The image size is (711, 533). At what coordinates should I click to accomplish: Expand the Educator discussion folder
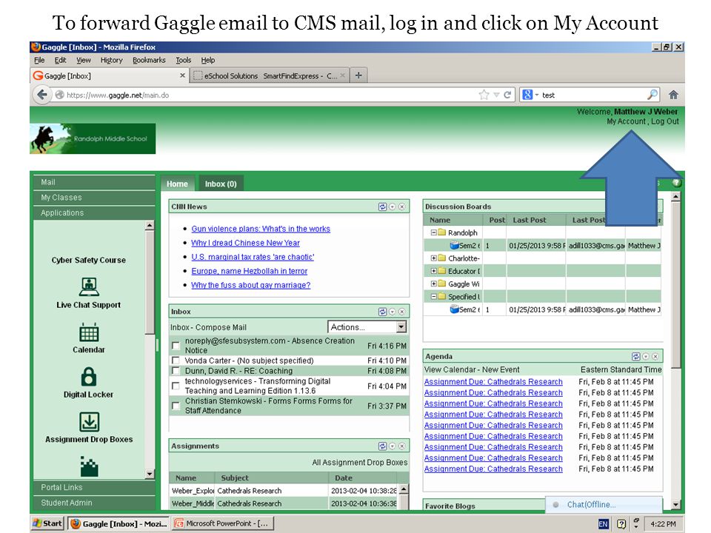pyautogui.click(x=433, y=271)
